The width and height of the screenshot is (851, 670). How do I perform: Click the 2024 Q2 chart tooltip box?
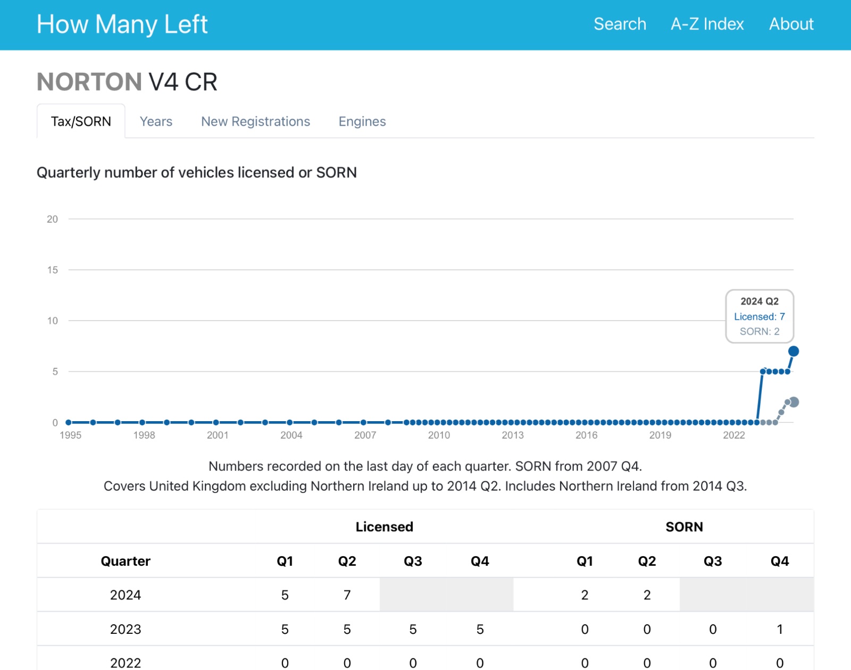click(759, 316)
